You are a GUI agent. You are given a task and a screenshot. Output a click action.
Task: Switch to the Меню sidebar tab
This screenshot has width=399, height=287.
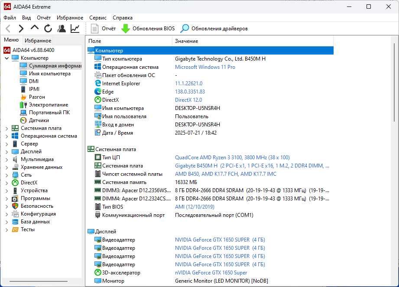tap(11, 40)
